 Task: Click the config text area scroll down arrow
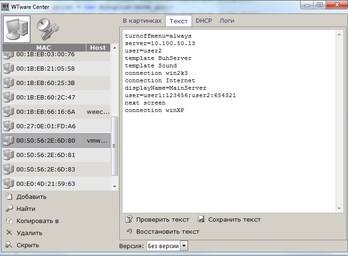(339, 209)
